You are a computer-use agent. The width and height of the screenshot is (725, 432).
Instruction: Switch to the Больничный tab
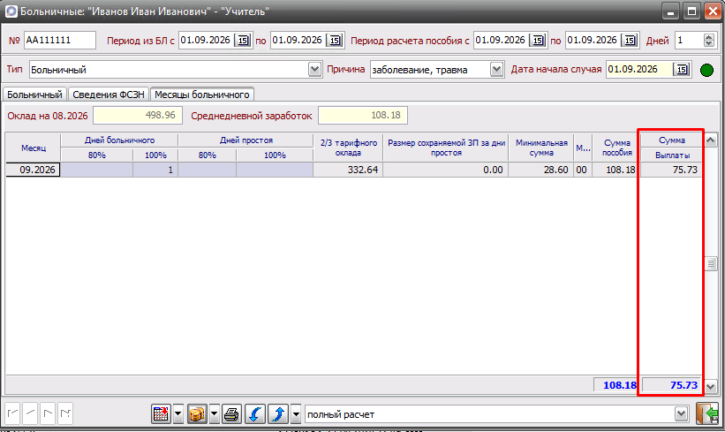34,95
